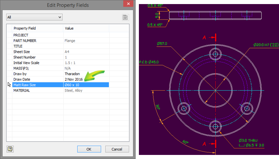The height and width of the screenshot is (159, 279).
Task: Click the copy properties icon button
Action: pos(125,17)
